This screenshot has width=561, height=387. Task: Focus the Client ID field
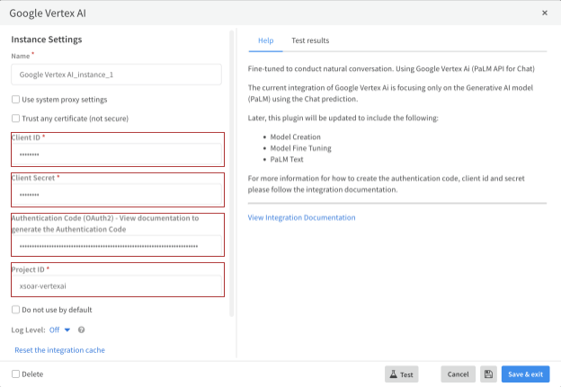[116, 155]
